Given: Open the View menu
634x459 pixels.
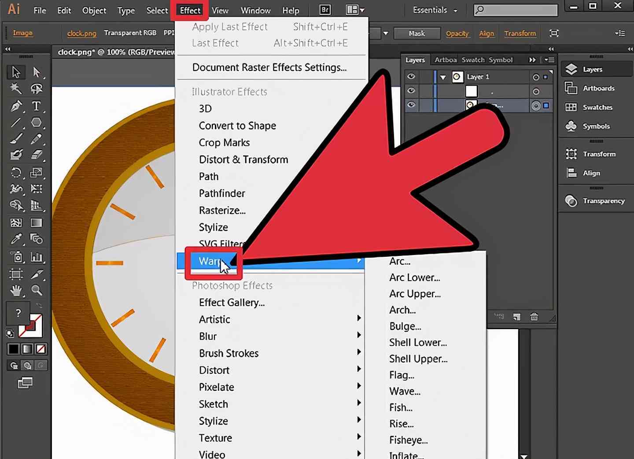Looking at the screenshot, I should pos(220,10).
